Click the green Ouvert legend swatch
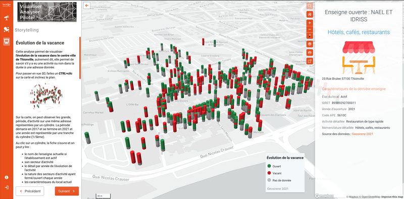Screen dimensions: 404x199 pyautogui.click(x=269, y=166)
